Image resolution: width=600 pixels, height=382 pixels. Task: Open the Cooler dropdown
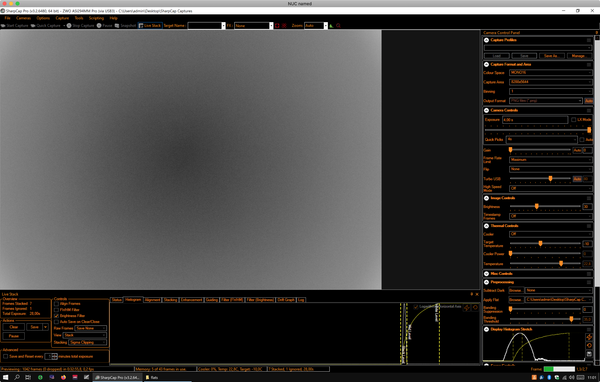(x=551, y=234)
